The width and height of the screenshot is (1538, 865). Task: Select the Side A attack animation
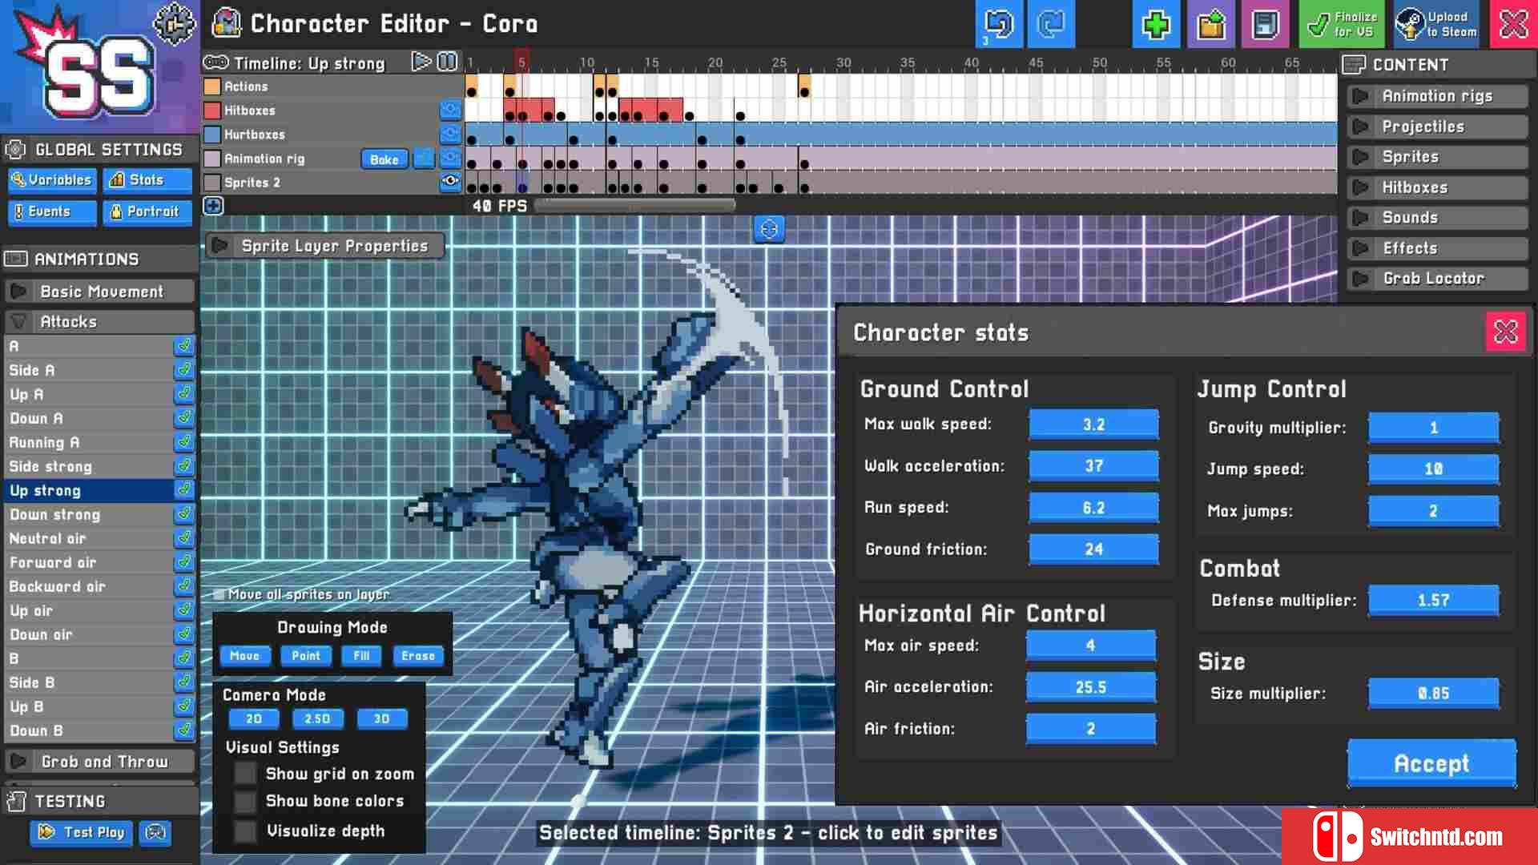(x=88, y=370)
